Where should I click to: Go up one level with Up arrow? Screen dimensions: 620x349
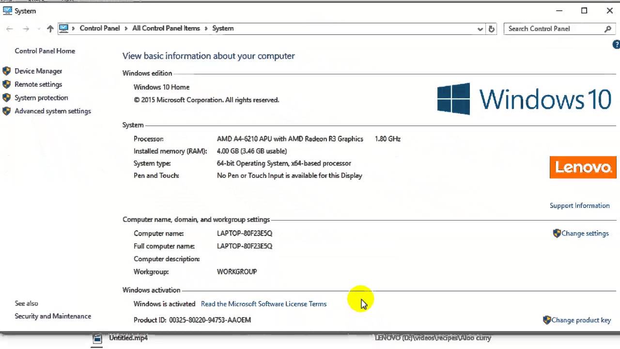point(50,29)
